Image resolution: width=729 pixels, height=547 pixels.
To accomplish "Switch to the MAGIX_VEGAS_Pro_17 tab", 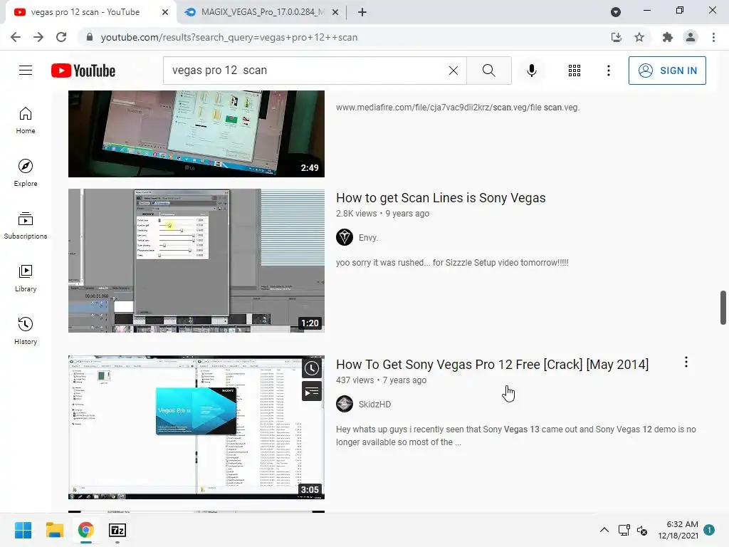I will (261, 12).
